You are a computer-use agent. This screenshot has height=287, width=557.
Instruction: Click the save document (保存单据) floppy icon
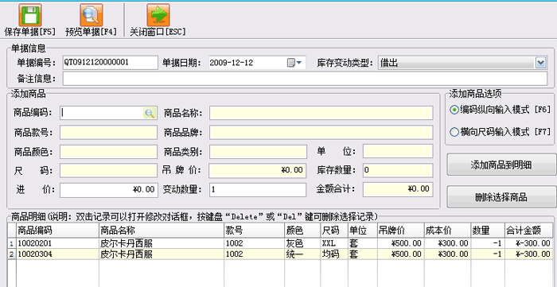[x=30, y=15]
